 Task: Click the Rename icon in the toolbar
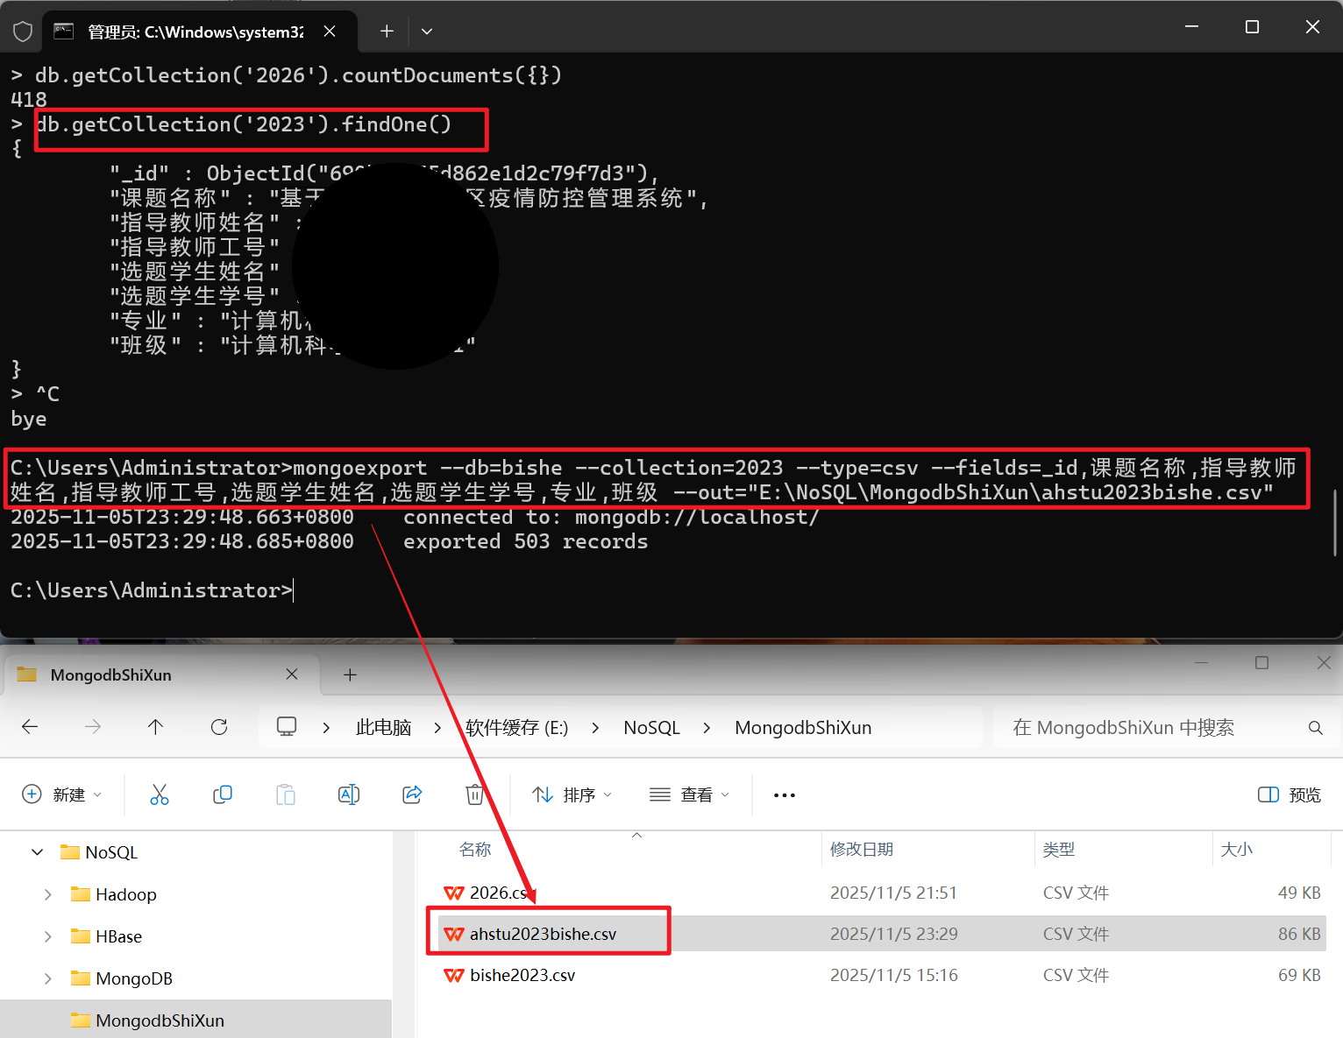click(349, 794)
